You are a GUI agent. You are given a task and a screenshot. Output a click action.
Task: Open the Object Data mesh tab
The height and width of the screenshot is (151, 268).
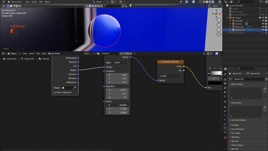[225, 128]
